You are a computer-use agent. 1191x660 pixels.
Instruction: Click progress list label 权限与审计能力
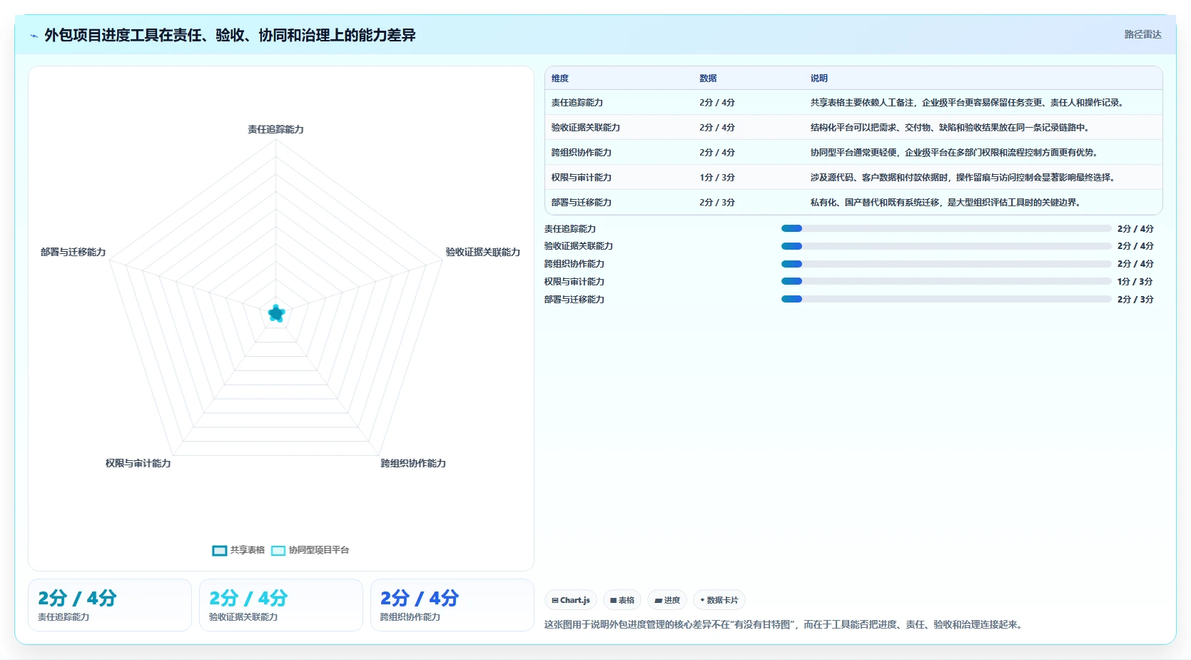click(574, 281)
